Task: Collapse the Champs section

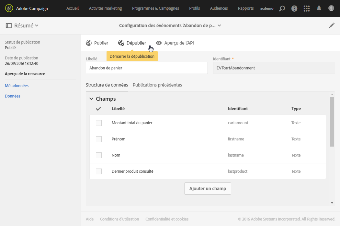Action: coord(91,99)
